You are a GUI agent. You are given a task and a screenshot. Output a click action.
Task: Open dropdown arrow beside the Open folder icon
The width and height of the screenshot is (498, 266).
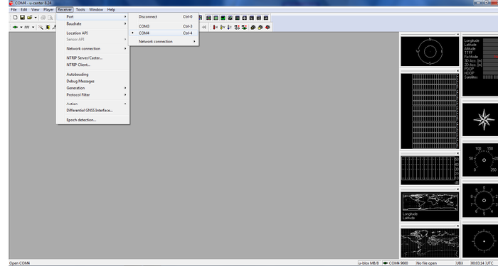pos(36,18)
